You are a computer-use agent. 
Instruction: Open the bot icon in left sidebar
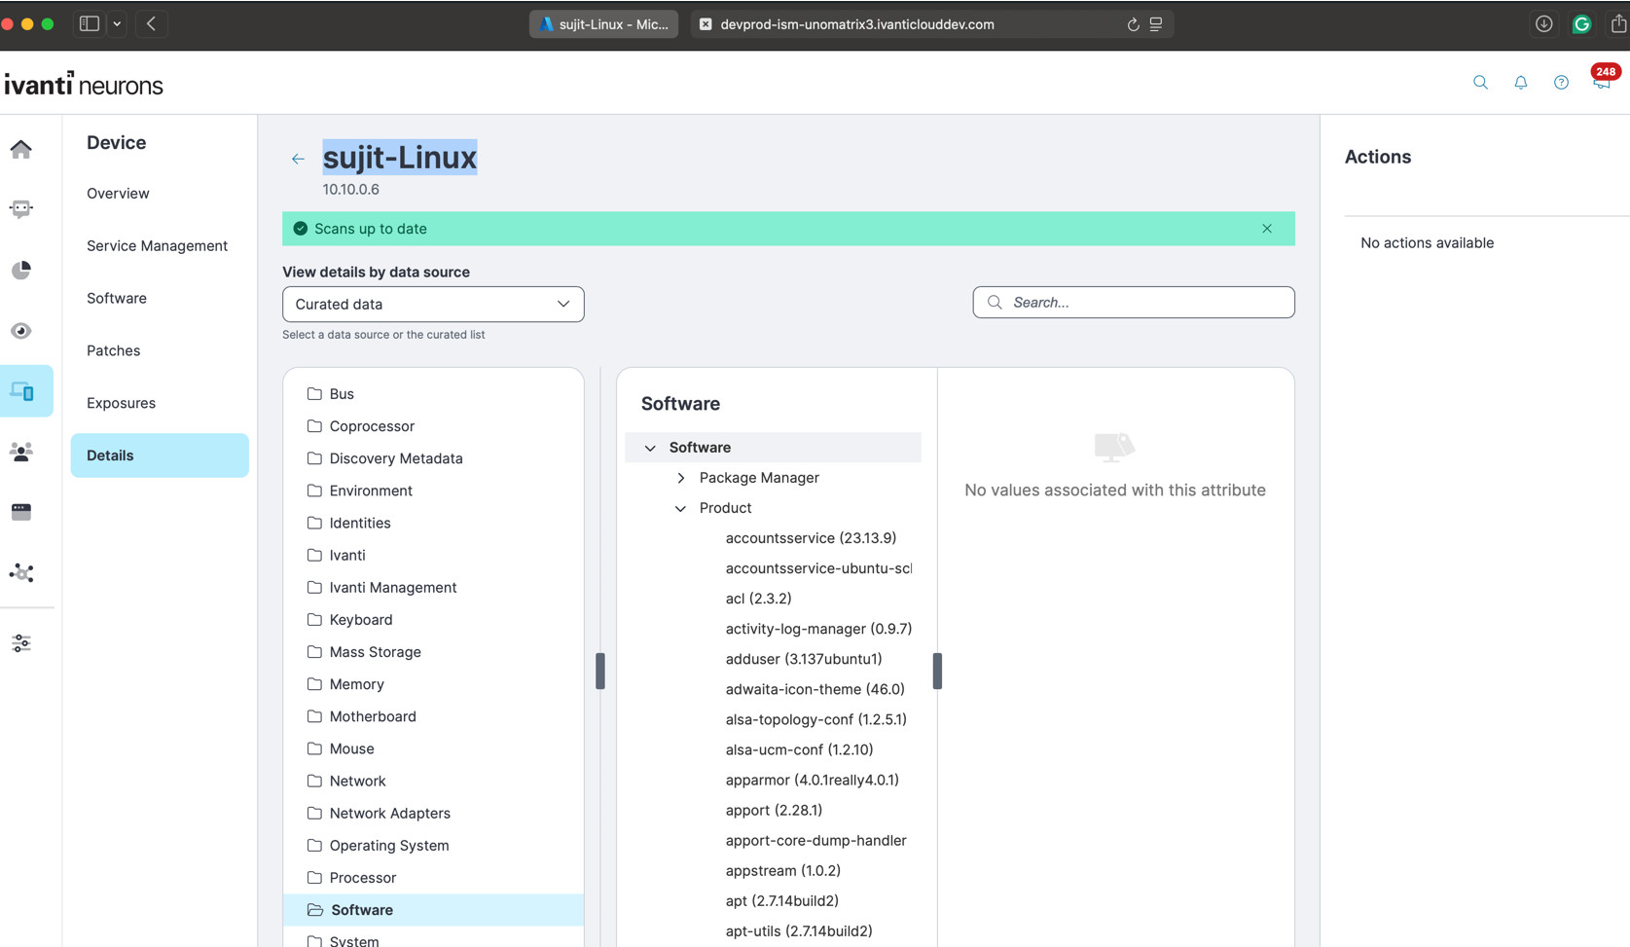point(21,209)
